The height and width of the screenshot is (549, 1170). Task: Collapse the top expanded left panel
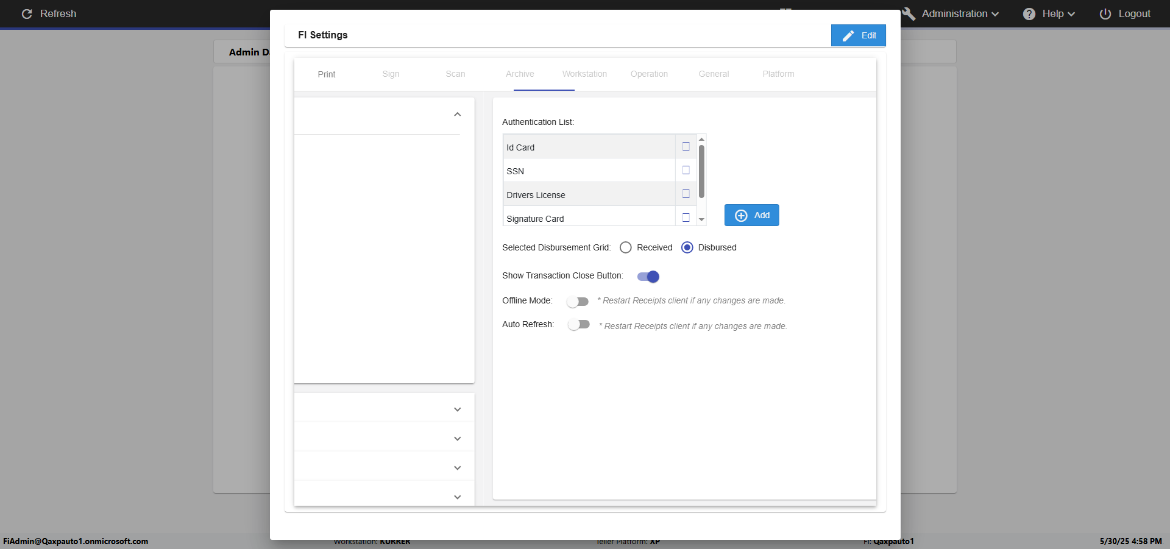pos(458,115)
